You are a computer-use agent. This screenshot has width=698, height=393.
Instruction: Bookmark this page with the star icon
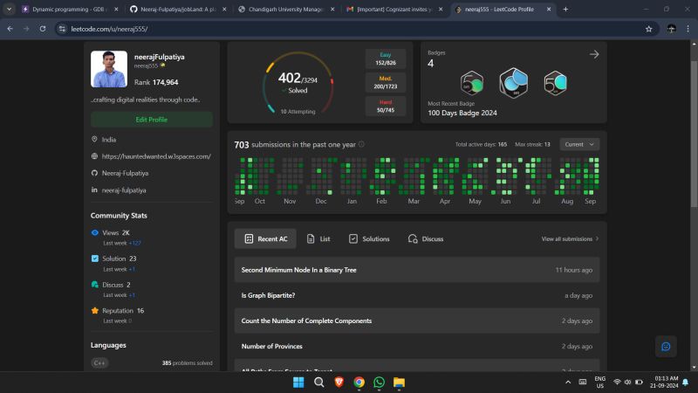pyautogui.click(x=648, y=29)
